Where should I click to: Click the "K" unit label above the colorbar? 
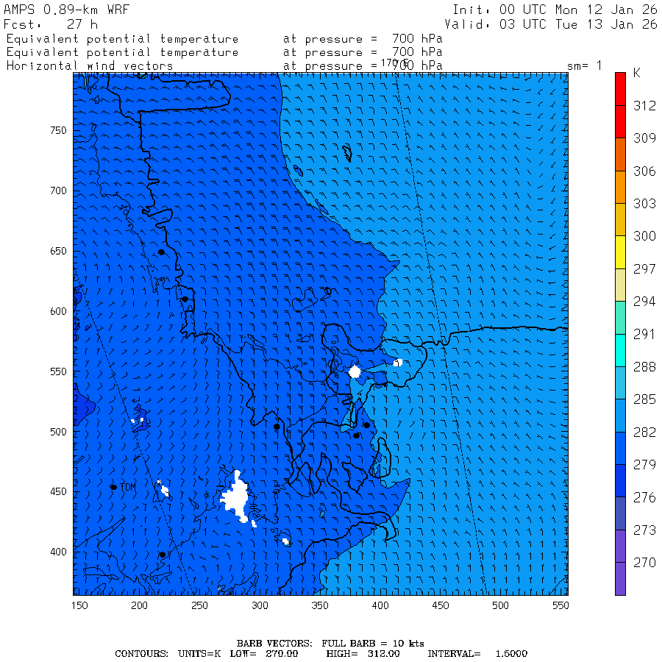pos(637,73)
